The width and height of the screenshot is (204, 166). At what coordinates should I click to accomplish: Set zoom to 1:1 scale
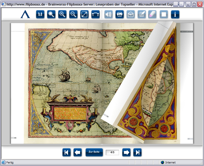tap(40, 14)
